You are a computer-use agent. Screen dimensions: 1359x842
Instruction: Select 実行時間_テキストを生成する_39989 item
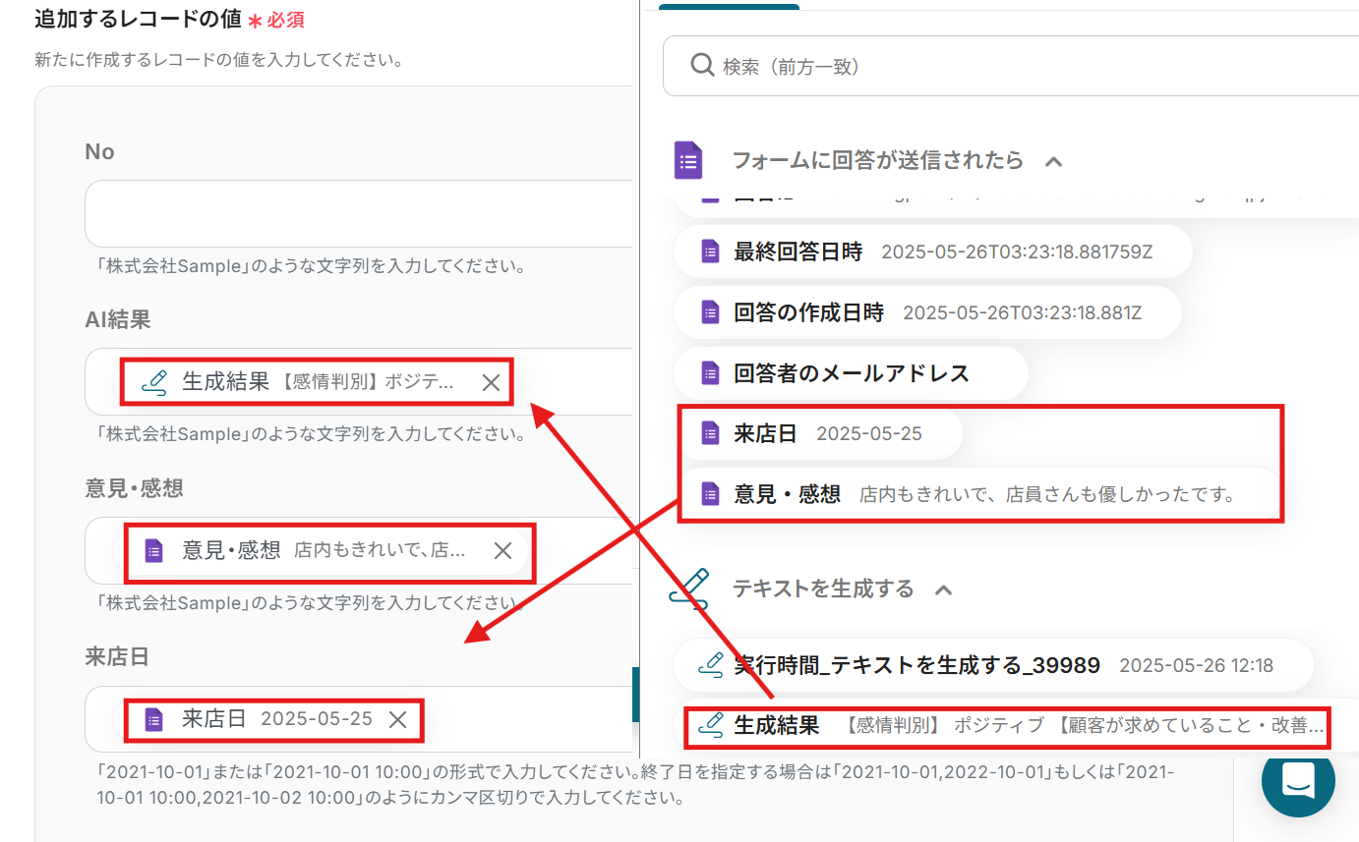click(x=993, y=665)
